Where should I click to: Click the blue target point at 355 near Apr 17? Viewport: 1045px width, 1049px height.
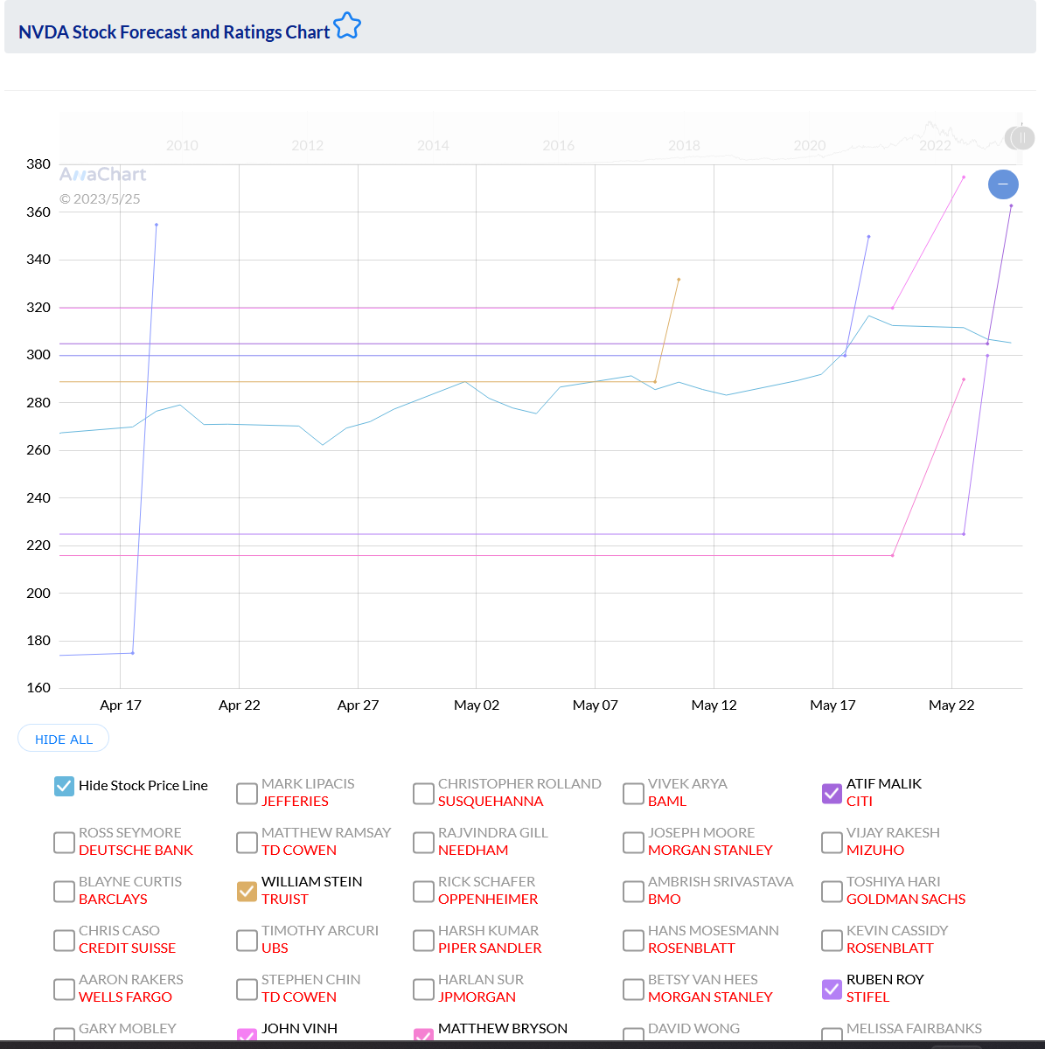[157, 225]
